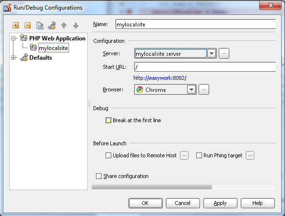Open edit defaults wrench icon in toolbar

[52, 25]
